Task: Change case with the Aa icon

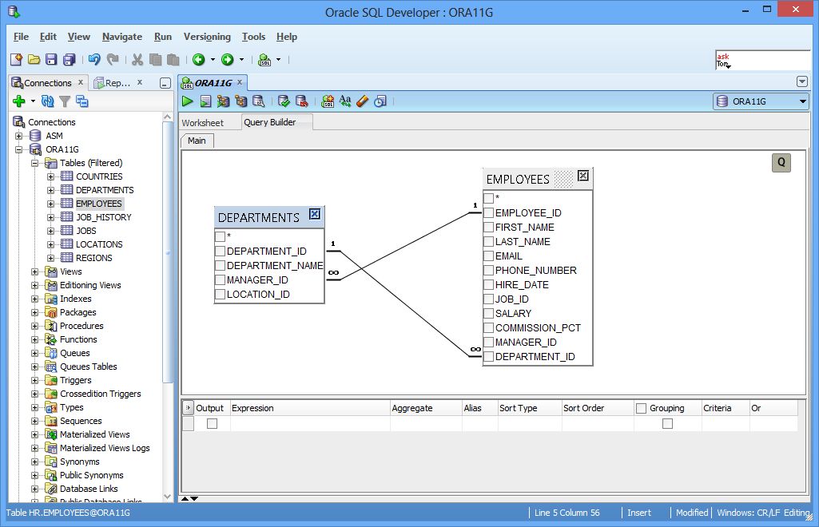Action: click(x=344, y=101)
